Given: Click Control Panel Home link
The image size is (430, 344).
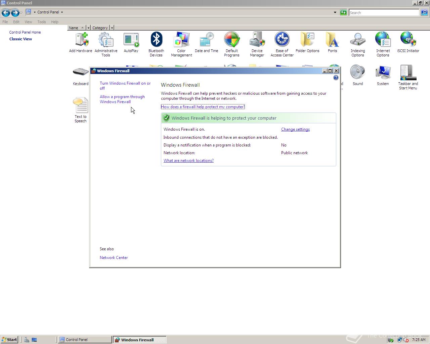Looking at the screenshot, I should pyautogui.click(x=25, y=32).
